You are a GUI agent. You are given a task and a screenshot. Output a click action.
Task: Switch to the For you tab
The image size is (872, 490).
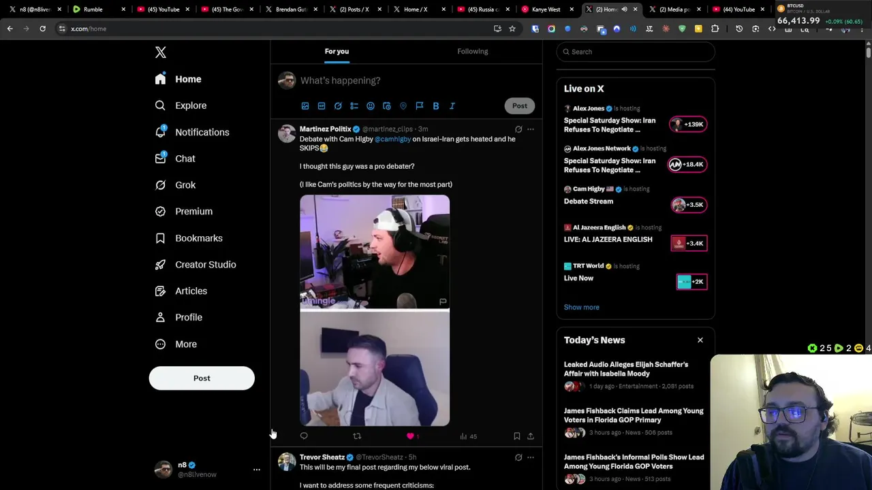[337, 52]
